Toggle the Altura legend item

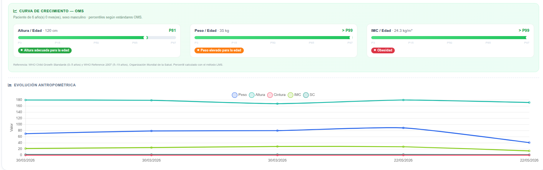coord(257,94)
